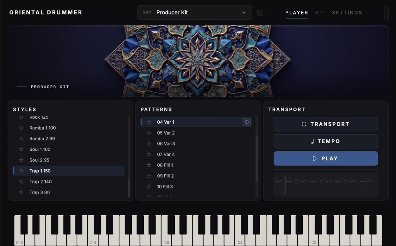Click the pattern preview waveform display

(326, 185)
